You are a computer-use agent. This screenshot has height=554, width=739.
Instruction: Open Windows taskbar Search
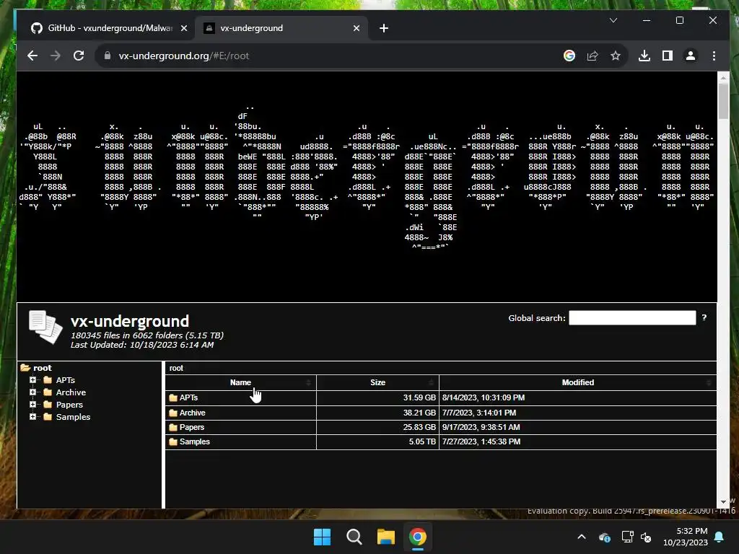[x=354, y=537]
